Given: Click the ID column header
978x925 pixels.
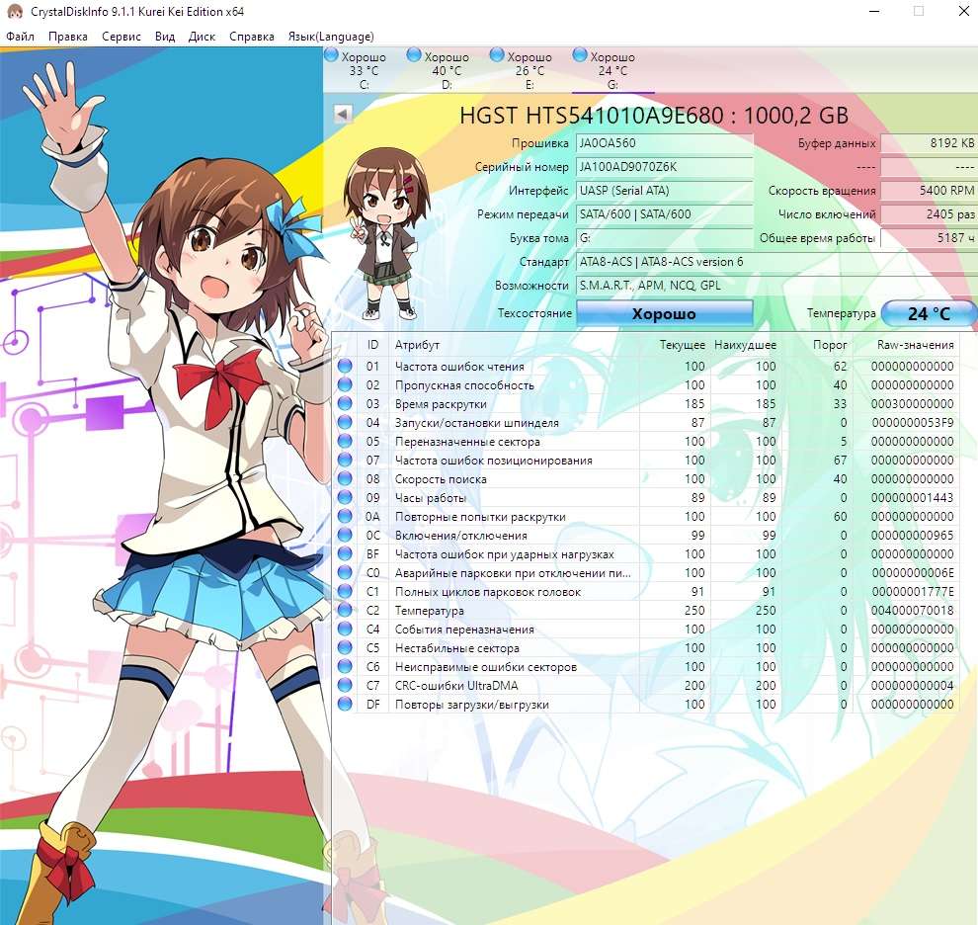Looking at the screenshot, I should 372,345.
